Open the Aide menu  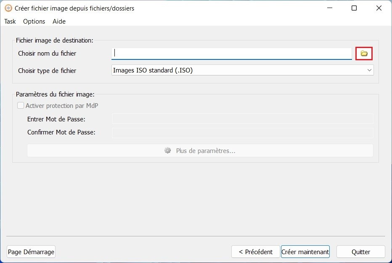(x=58, y=21)
